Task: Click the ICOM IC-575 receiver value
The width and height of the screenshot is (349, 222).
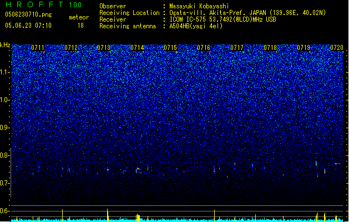Action: 222,19
